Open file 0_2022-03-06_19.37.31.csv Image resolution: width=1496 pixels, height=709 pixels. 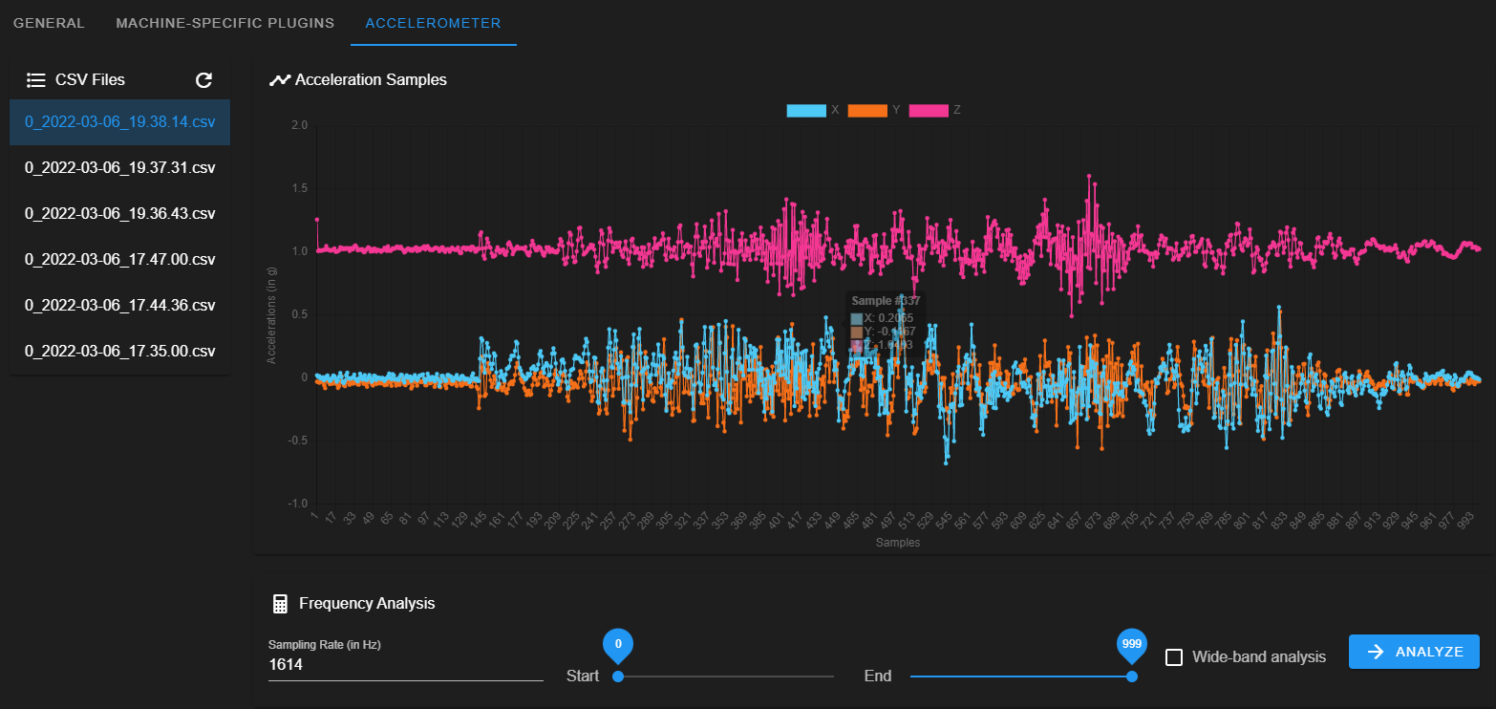pos(119,168)
